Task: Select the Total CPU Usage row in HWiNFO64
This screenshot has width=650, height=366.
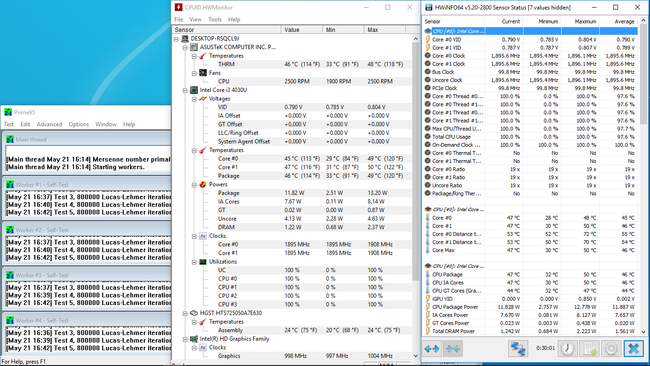Action: (x=530, y=137)
